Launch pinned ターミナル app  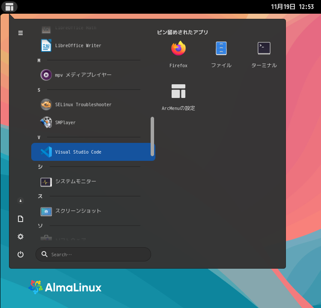(264, 54)
